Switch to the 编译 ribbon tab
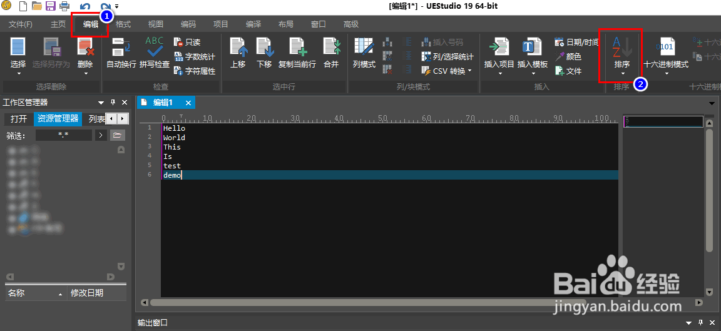The width and height of the screenshot is (721, 331). pyautogui.click(x=253, y=24)
